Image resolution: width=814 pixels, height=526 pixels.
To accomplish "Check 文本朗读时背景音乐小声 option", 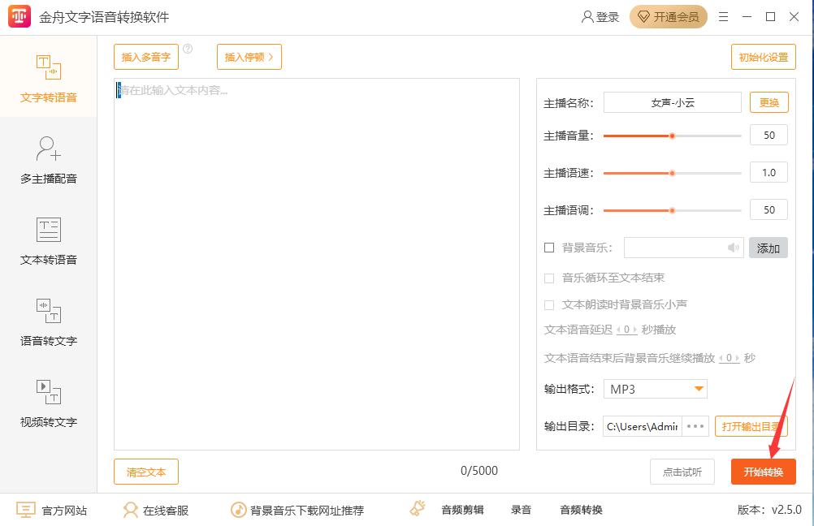I will pyautogui.click(x=549, y=305).
